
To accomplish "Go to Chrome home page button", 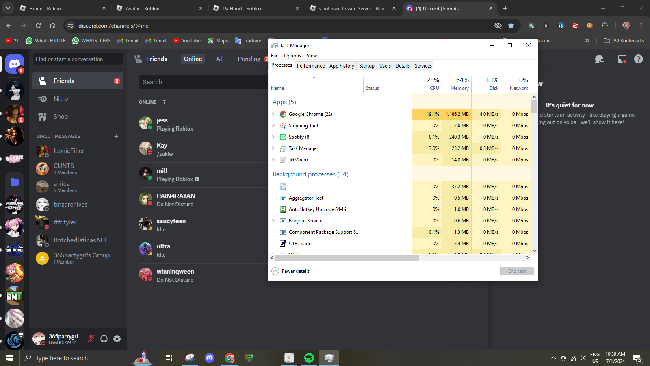I will tap(53, 26).
